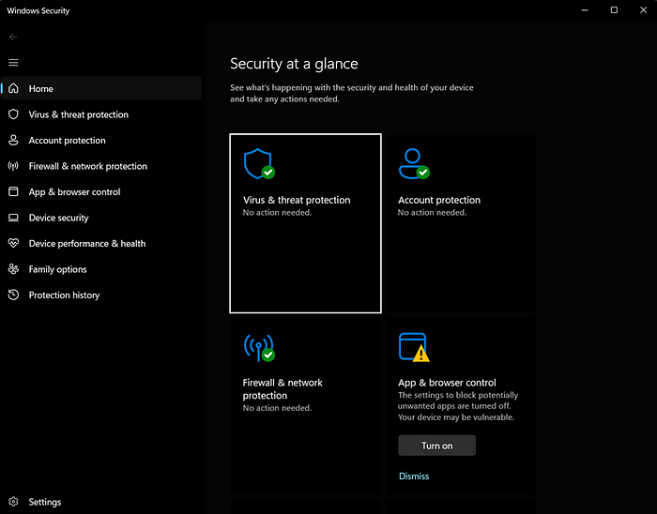This screenshot has height=514, width=657.
Task: Click the window icon beside App & browser control
Action: pyautogui.click(x=13, y=191)
